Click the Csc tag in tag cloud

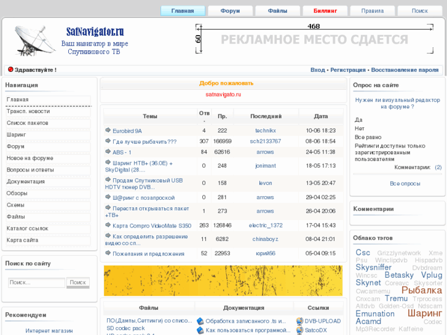pyautogui.click(x=363, y=253)
